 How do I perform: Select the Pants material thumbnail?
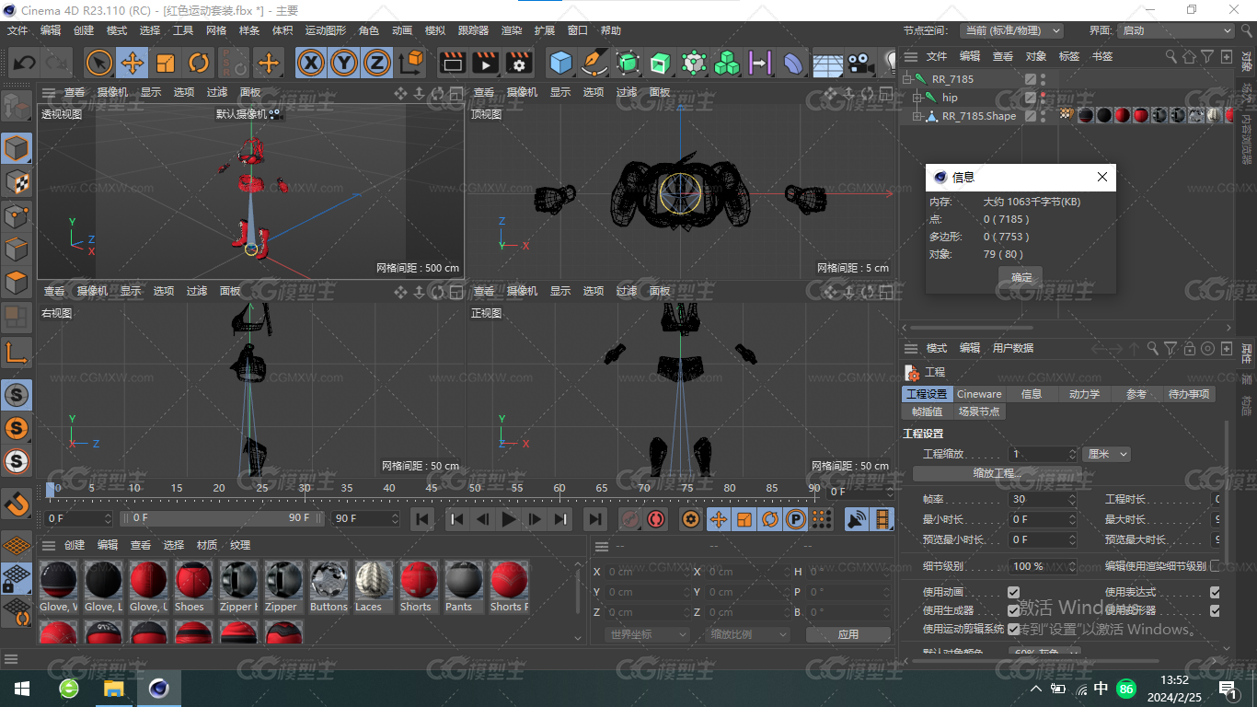click(x=464, y=587)
